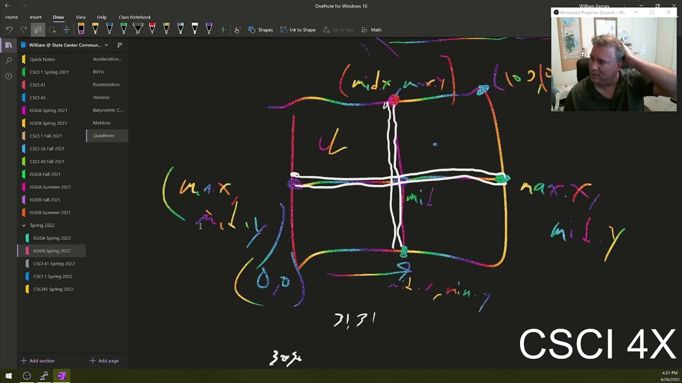Select the CSCI 41 section
Viewport: 682px width, 383px height.
pos(52,85)
